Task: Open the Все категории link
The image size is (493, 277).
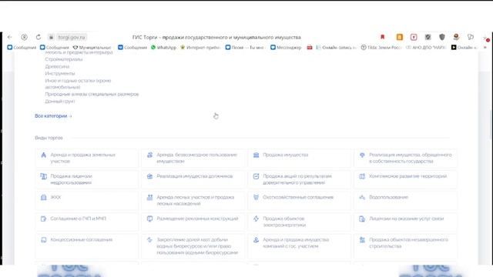Action: tap(53, 116)
